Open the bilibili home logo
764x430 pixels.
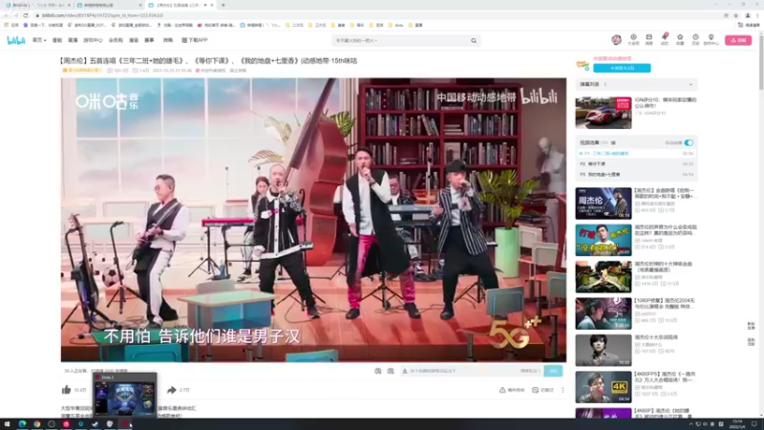(15, 40)
